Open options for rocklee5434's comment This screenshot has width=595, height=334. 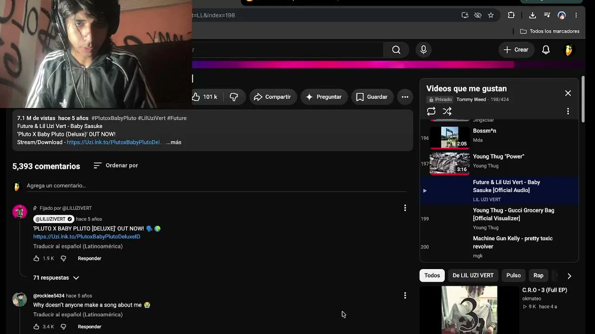[x=405, y=295]
